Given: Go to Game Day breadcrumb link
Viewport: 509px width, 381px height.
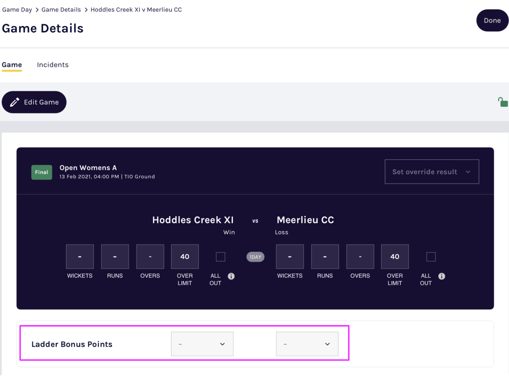Looking at the screenshot, I should tap(17, 10).
